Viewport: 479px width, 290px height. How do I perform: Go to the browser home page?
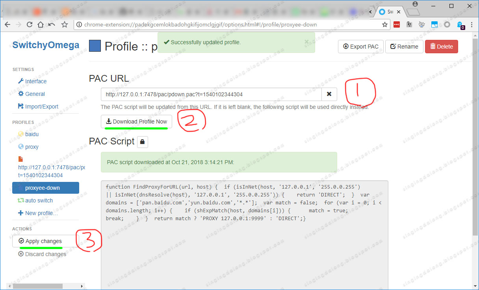click(41, 24)
